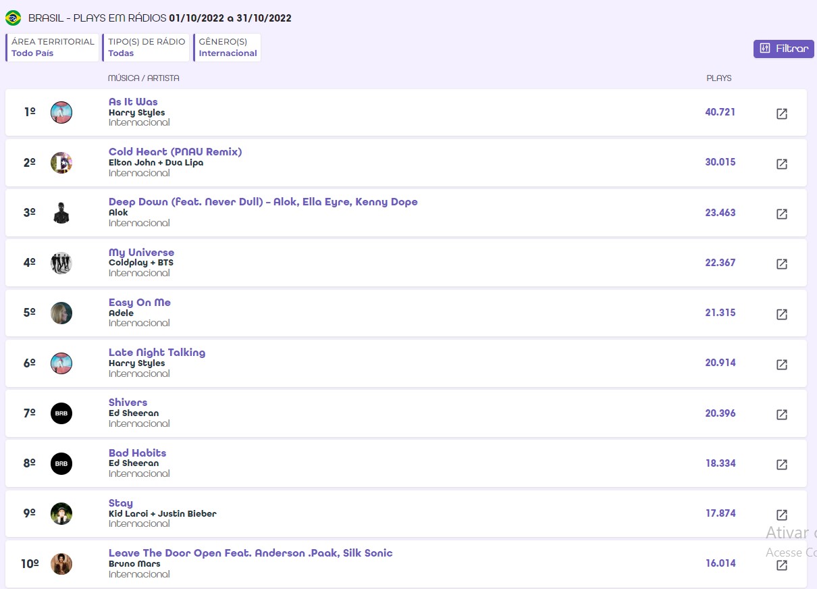Open the song Late Night Talking

pyautogui.click(x=157, y=353)
